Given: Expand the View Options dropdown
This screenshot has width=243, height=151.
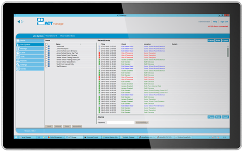Looking at the screenshot, I should tap(51, 36).
